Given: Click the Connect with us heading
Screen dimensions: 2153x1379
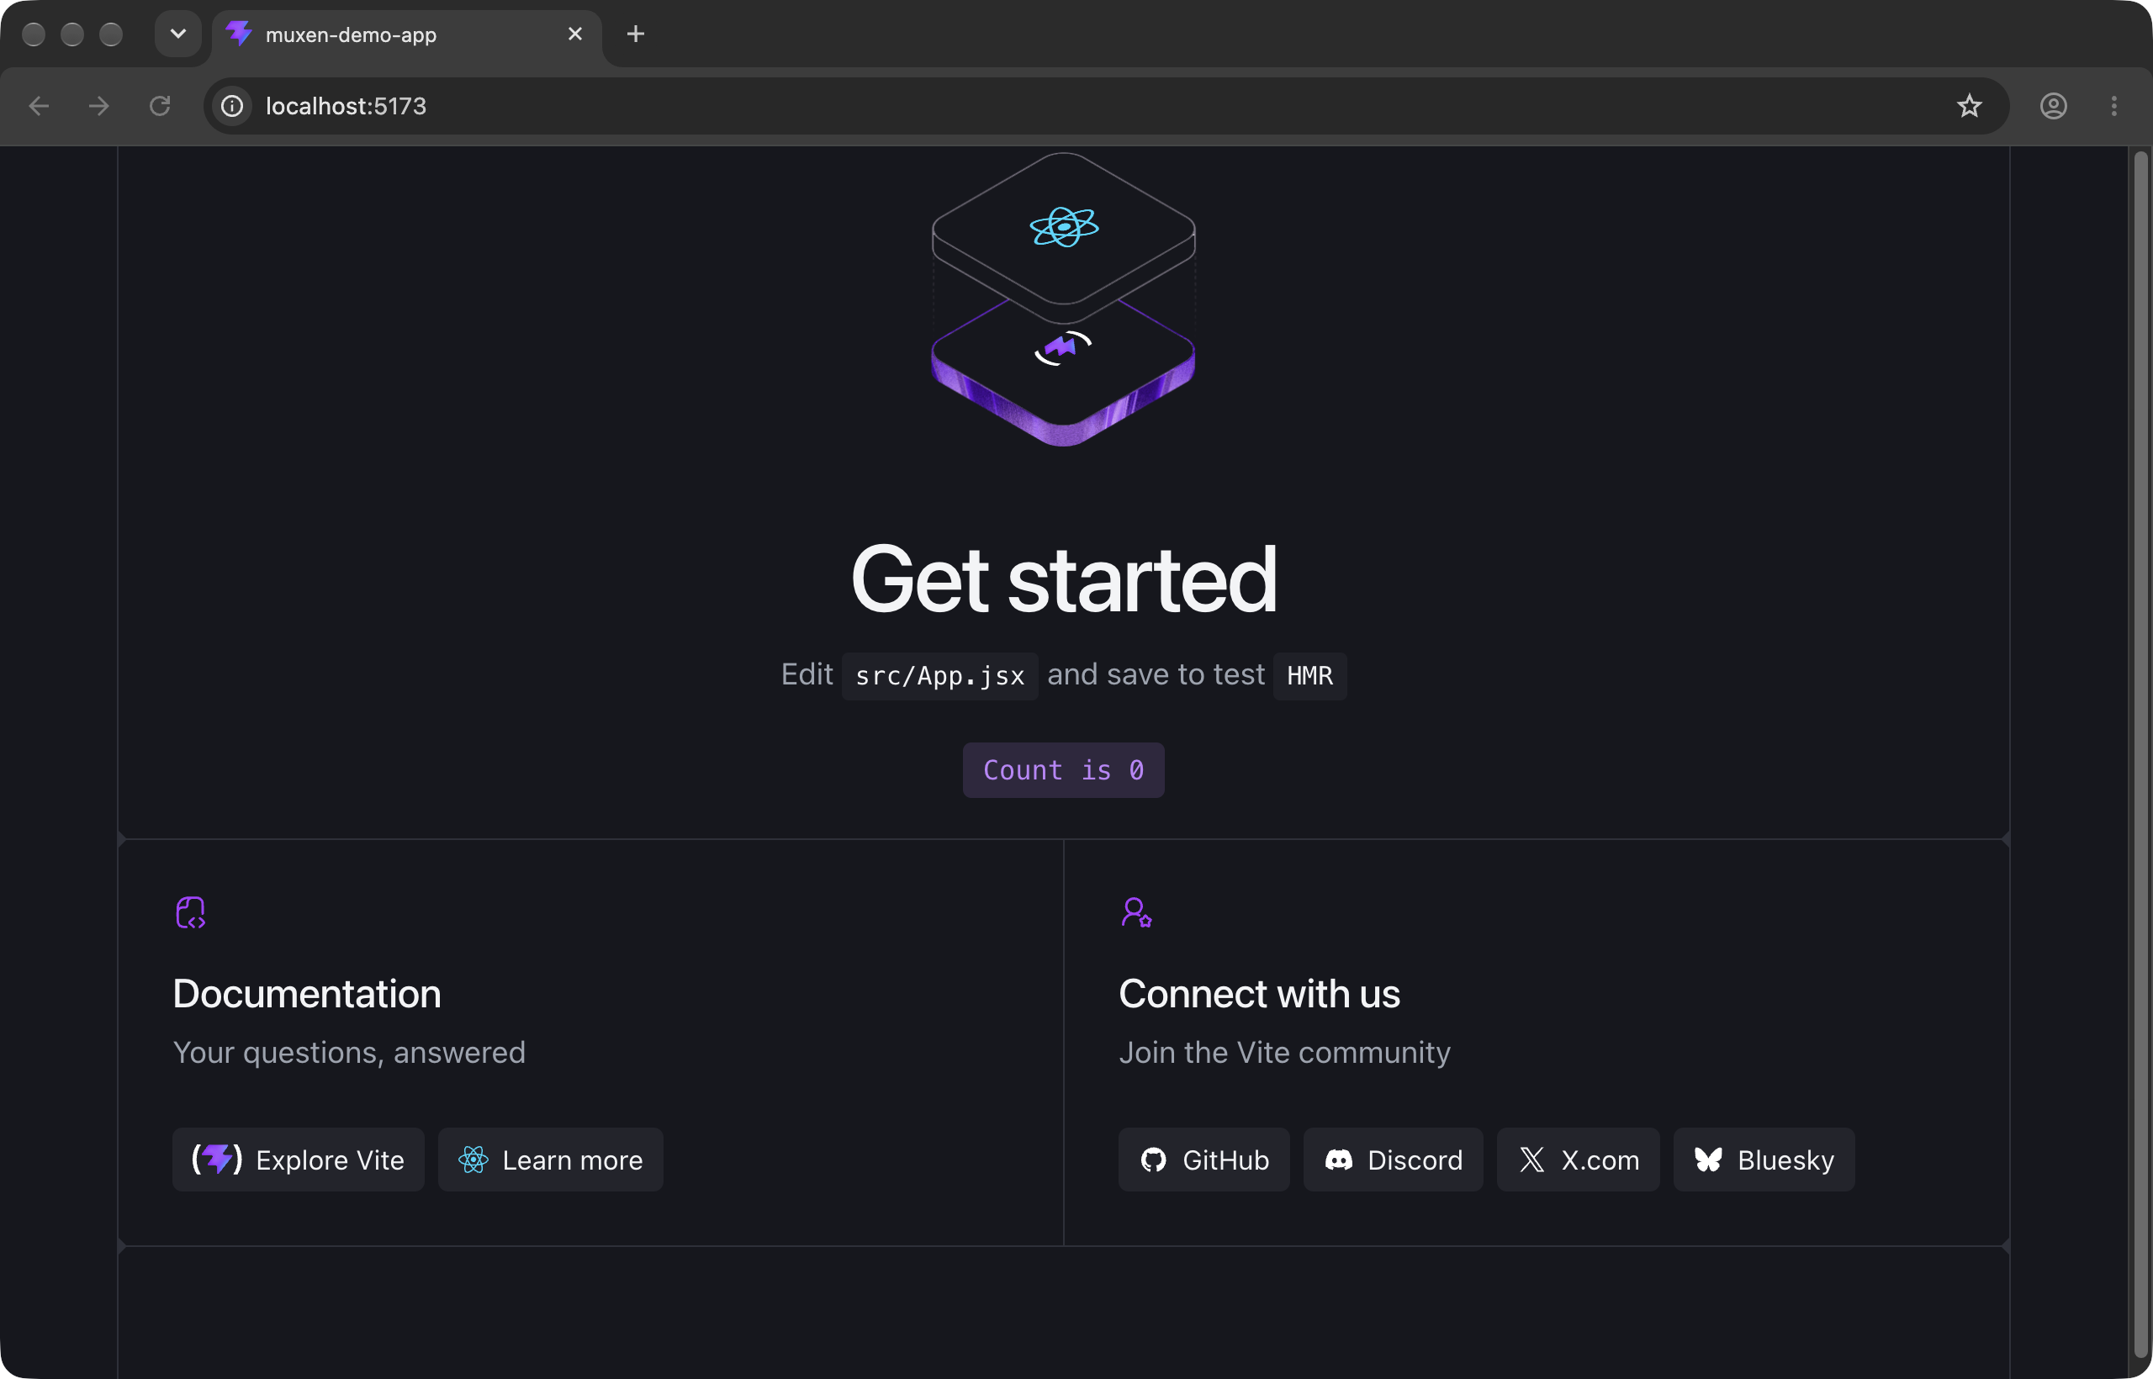Looking at the screenshot, I should [1258, 994].
